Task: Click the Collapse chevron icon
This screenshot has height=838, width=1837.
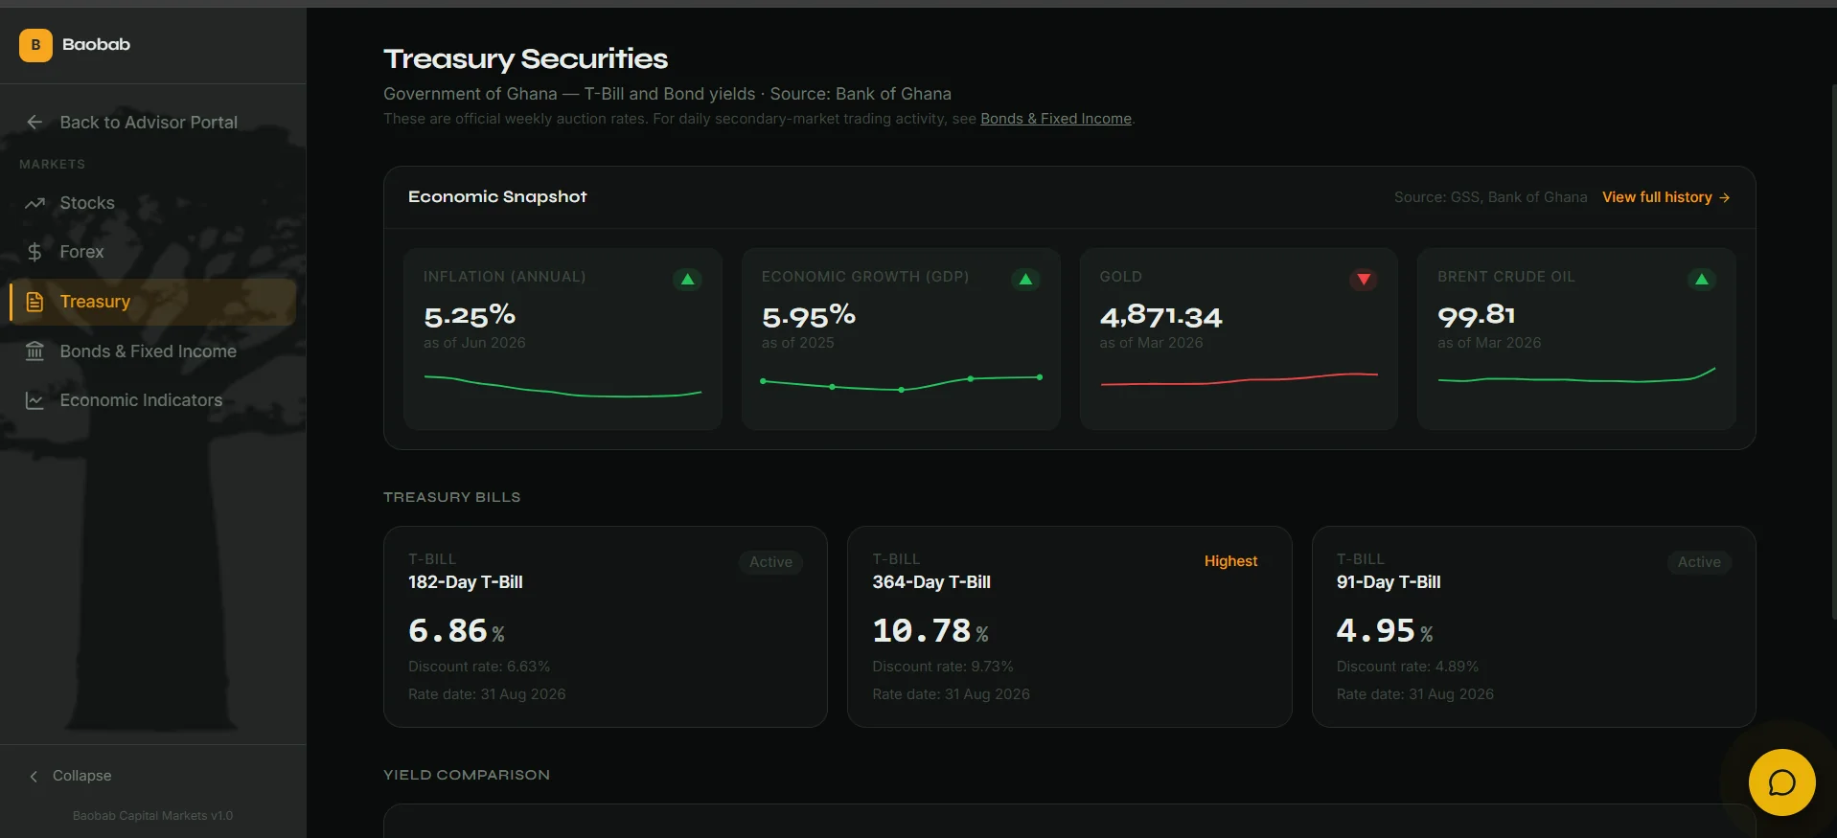Action: click(x=34, y=776)
